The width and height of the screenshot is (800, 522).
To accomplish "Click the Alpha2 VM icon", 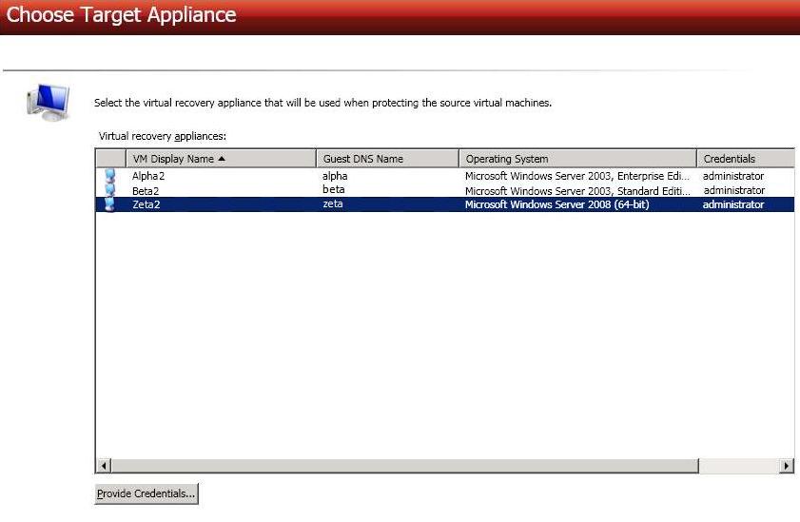I will pyautogui.click(x=110, y=176).
